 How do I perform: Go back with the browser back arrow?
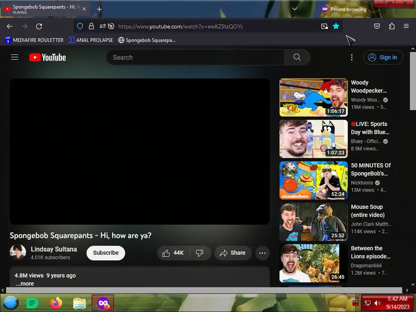tap(10, 26)
